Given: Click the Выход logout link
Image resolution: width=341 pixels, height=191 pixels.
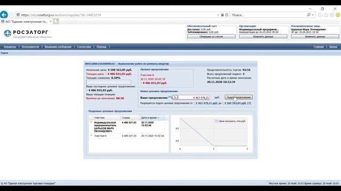Looking at the screenshot, I should point(333,47).
